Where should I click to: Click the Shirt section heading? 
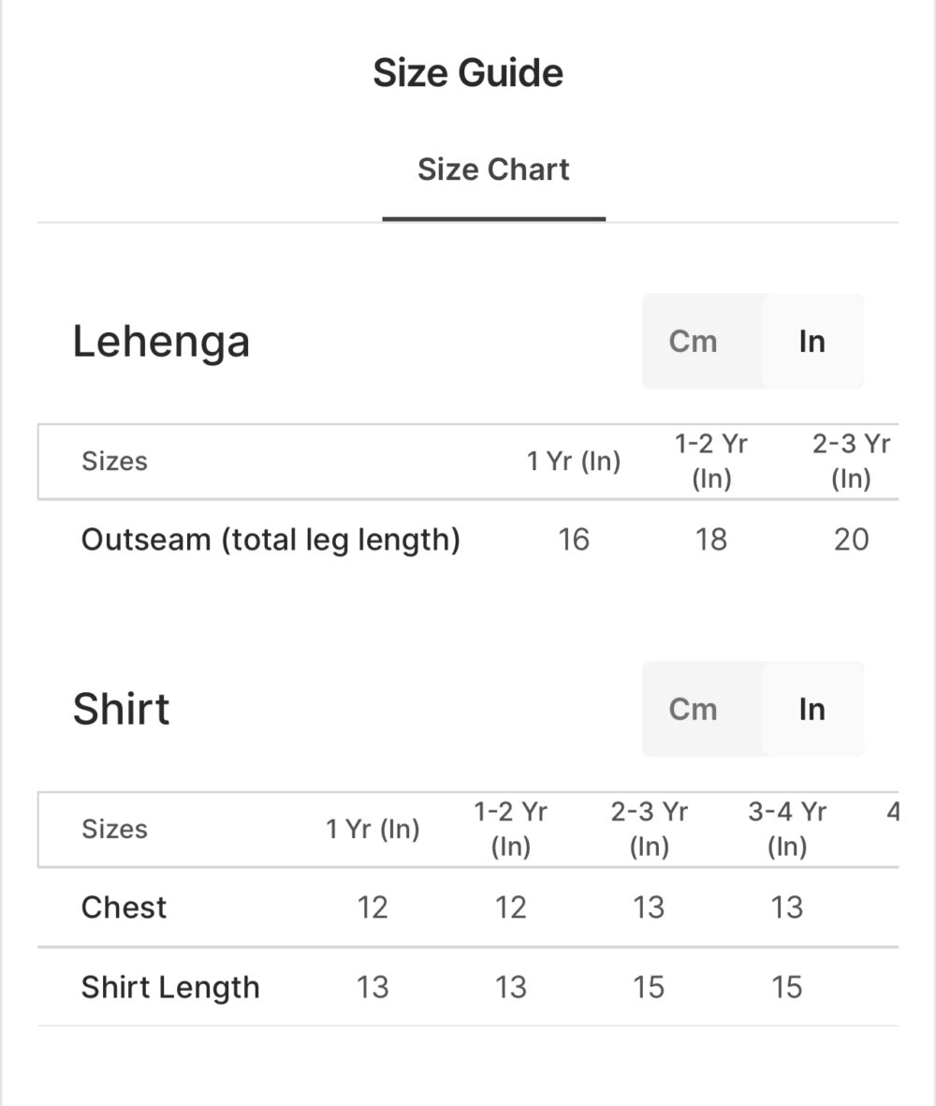click(122, 710)
